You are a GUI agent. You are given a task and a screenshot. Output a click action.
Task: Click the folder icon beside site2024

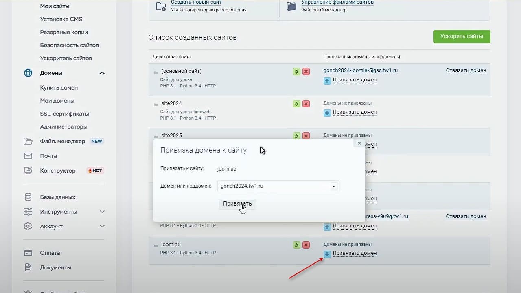coord(156,105)
